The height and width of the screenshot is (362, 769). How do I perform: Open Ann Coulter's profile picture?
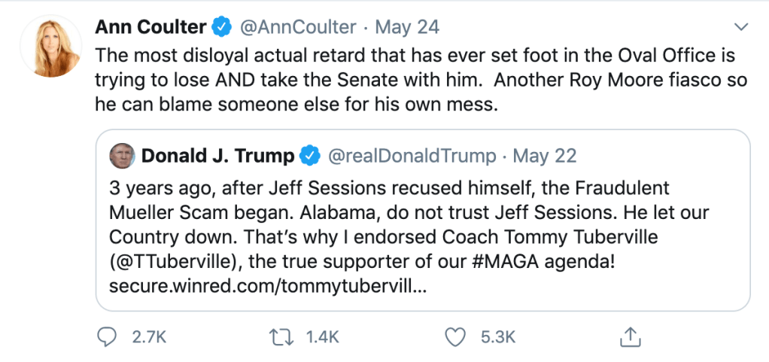pos(50,44)
